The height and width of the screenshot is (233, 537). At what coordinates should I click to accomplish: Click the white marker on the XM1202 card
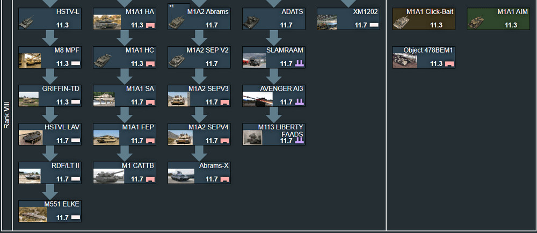(x=374, y=25)
